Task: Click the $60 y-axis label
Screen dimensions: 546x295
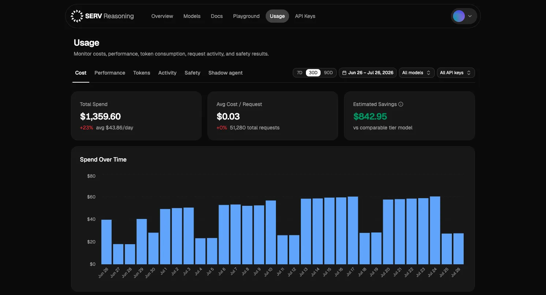Action: tap(91, 197)
